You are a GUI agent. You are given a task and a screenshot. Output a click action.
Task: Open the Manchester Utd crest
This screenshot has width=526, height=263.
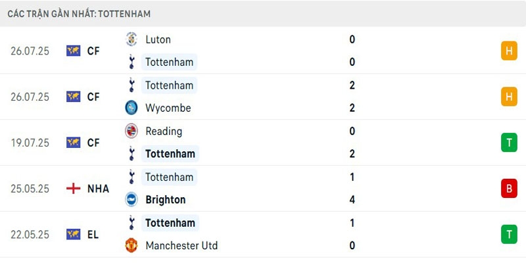(x=131, y=246)
